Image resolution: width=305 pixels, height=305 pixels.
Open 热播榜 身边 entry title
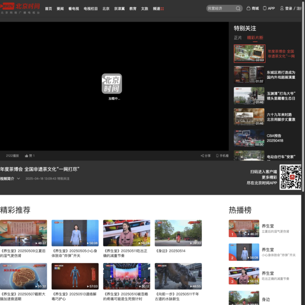click(266, 299)
